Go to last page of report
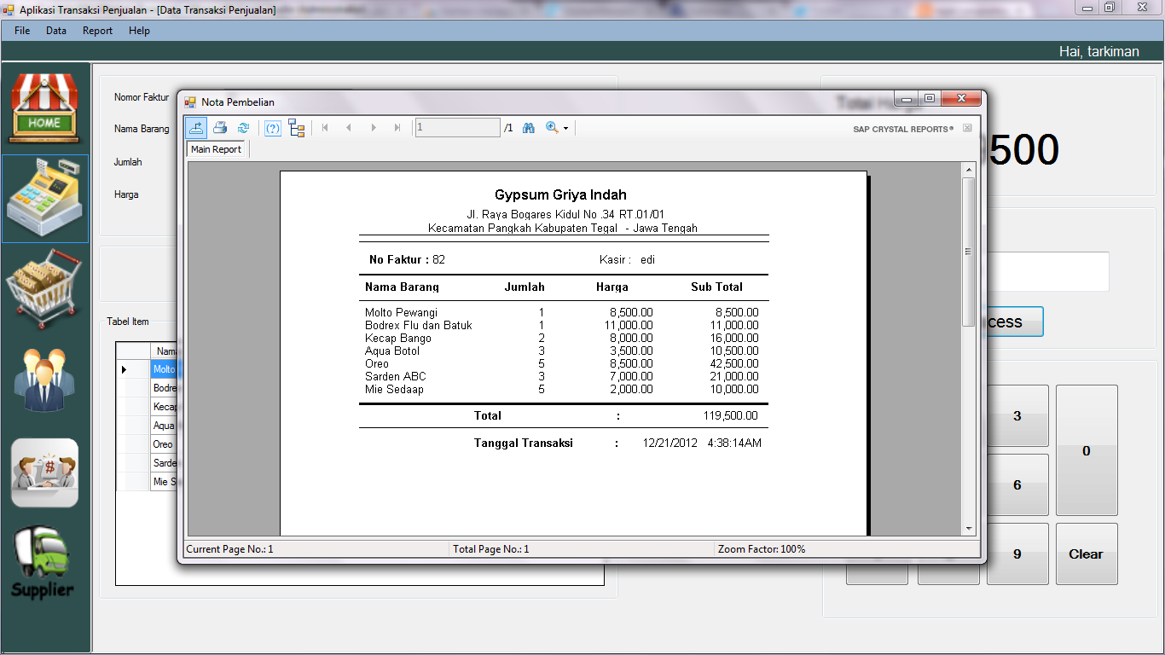Viewport: 1165px width, 655px height. point(397,128)
